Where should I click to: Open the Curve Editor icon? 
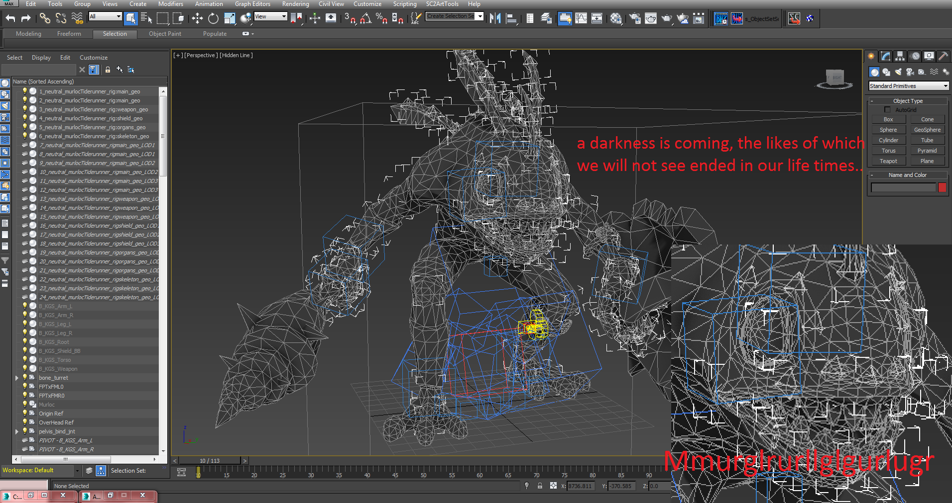click(581, 19)
